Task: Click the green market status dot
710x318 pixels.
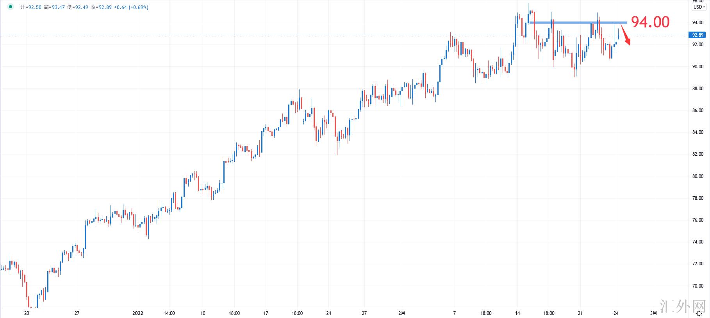Action: (x=10, y=7)
